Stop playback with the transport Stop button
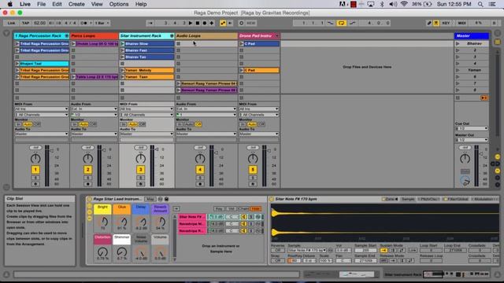The height and width of the screenshot is (283, 504). pos(198,23)
